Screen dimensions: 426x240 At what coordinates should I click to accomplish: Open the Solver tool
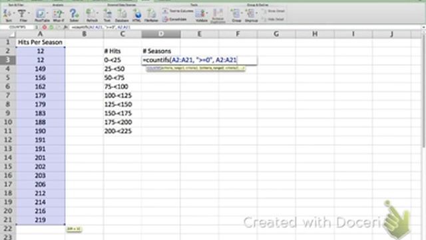[74, 13]
